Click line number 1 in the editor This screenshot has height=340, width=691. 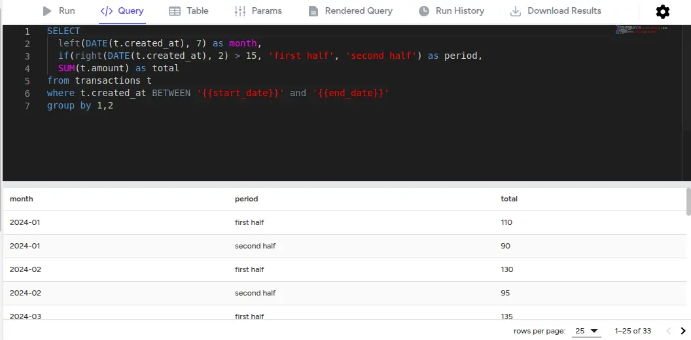coord(27,31)
